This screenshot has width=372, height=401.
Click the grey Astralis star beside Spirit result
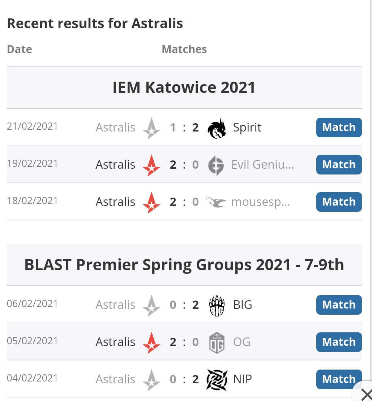(151, 128)
